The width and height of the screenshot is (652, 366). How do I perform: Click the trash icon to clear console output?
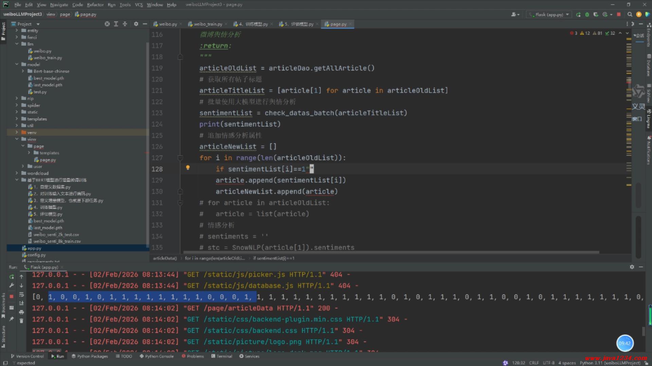click(x=21, y=321)
